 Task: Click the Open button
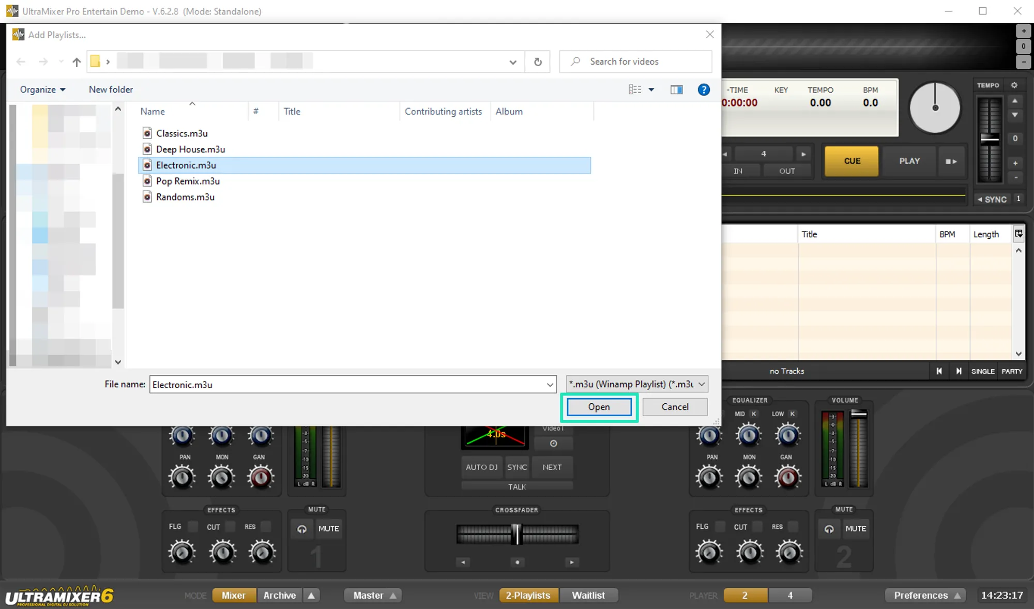(x=599, y=407)
